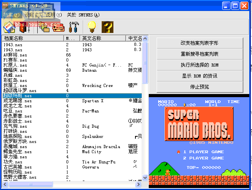Click the Akumajou Dracula English name cell
Viewport: 252px width, 190px height.
tap(101, 147)
